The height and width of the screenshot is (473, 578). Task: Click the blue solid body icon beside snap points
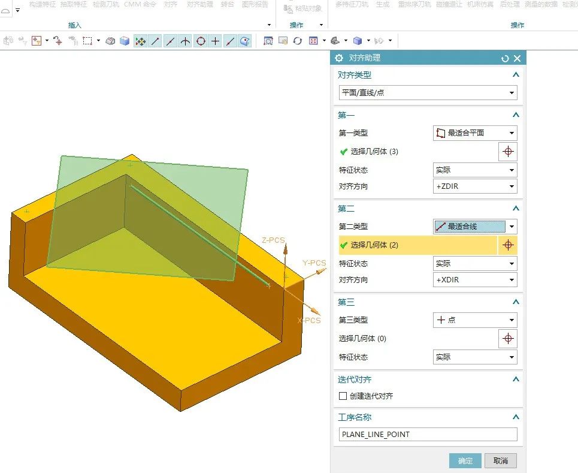tap(125, 41)
